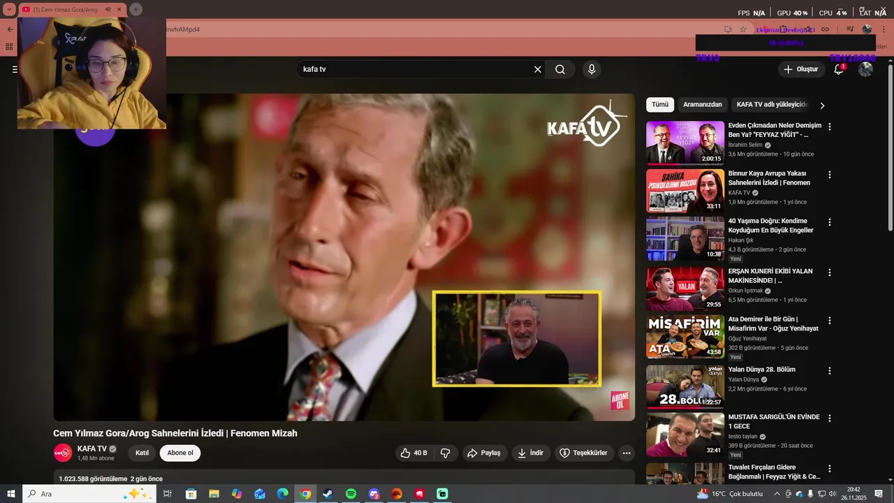The image size is (894, 503).
Task: Open options for Binnur Kaya video
Action: [830, 175]
